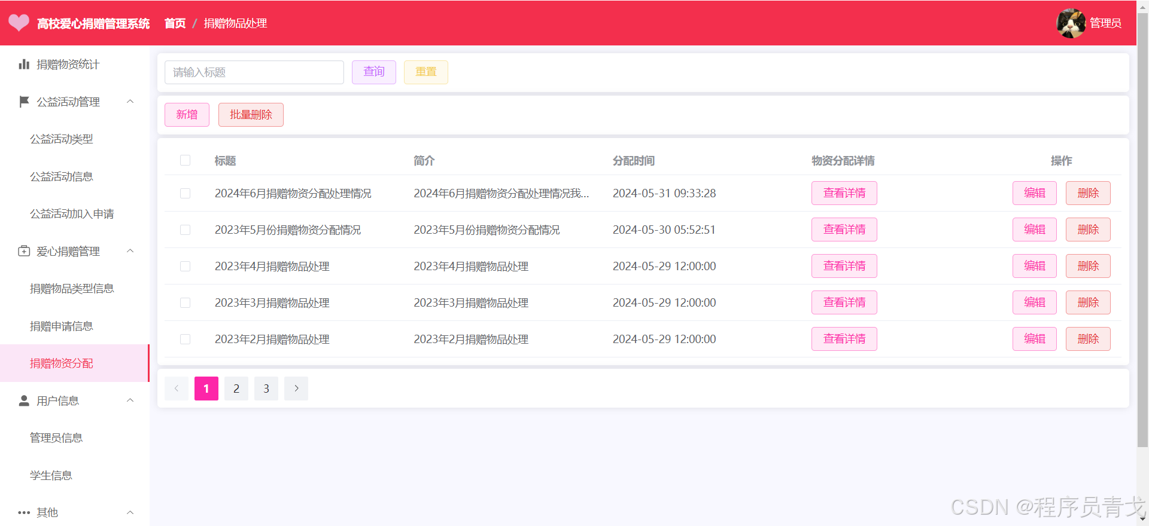Click the 管理员 username label
1149x526 pixels.
1105,23
